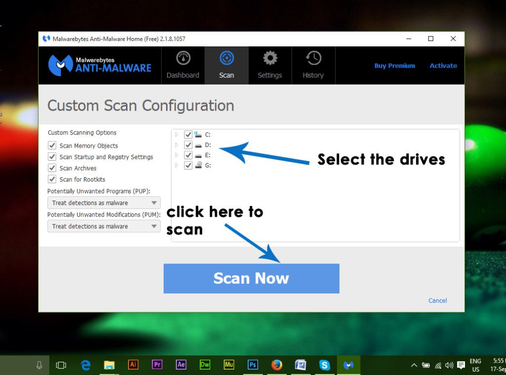Open the Potentially Unwanted Programs dropdown
Image resolution: width=506 pixels, height=375 pixels.
[104, 203]
